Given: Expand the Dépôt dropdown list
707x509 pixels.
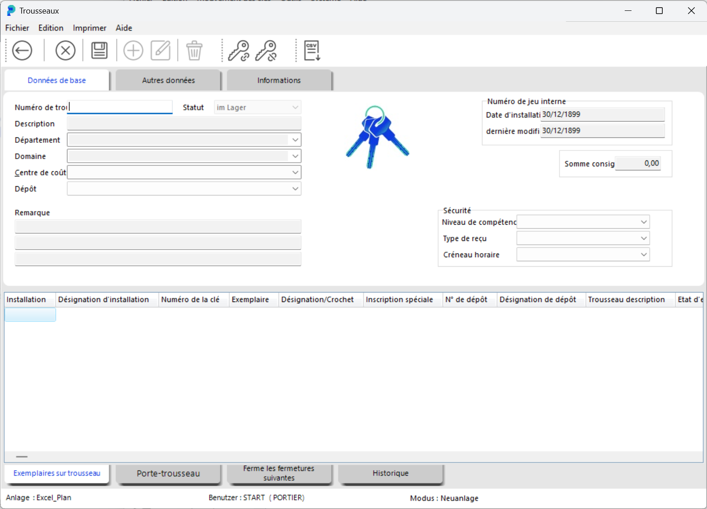Looking at the screenshot, I should click(295, 189).
